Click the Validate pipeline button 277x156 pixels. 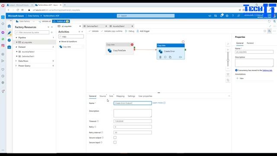pyautogui.click(x=93, y=31)
